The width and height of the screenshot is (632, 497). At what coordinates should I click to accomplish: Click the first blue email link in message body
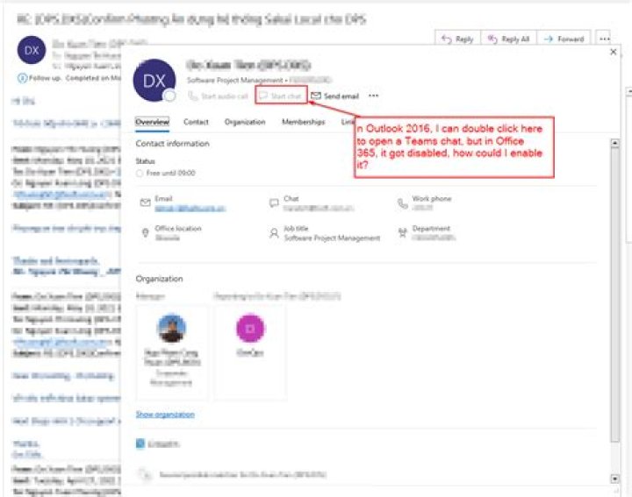61,195
